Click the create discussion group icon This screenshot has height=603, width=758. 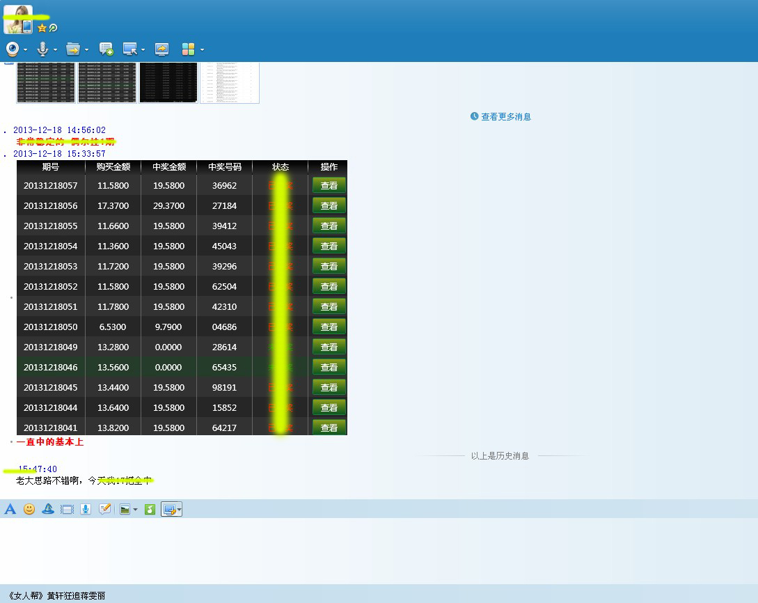click(x=106, y=49)
